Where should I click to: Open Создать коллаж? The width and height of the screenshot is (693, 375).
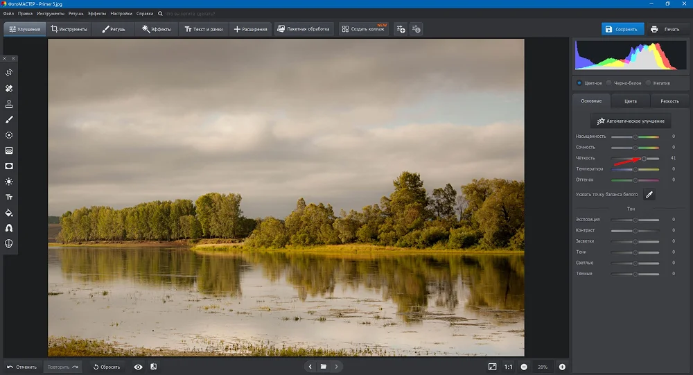(x=364, y=29)
